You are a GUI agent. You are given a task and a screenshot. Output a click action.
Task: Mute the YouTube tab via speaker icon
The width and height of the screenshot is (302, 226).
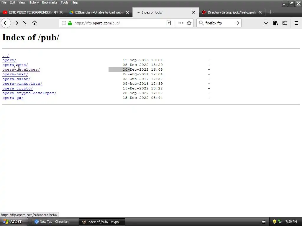point(56,12)
